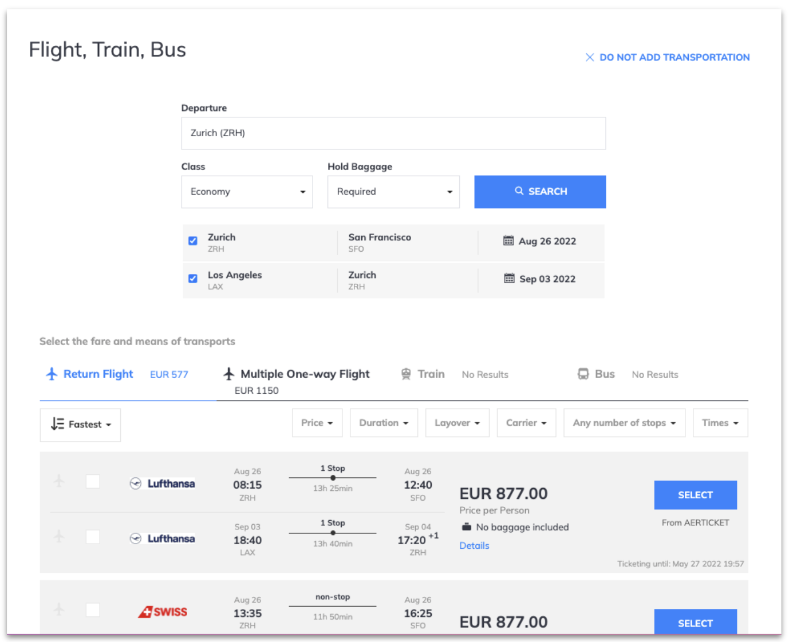Click the X icon by Do Not Add Transportation
Image resolution: width=789 pixels, height=642 pixels.
pyautogui.click(x=590, y=57)
